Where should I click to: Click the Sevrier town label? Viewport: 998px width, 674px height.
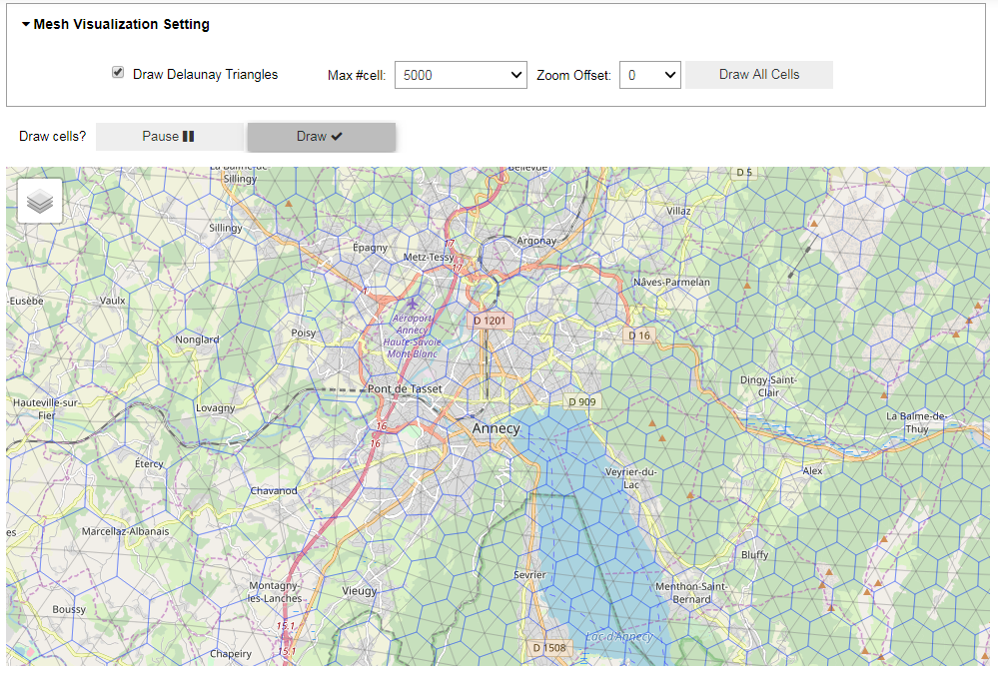pyautogui.click(x=529, y=575)
